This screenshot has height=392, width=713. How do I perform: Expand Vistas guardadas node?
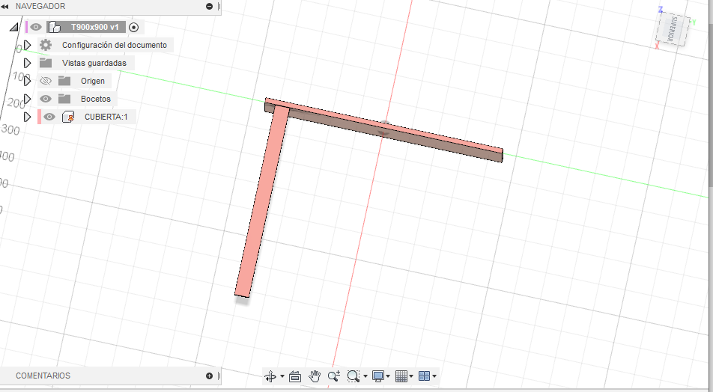(x=27, y=63)
